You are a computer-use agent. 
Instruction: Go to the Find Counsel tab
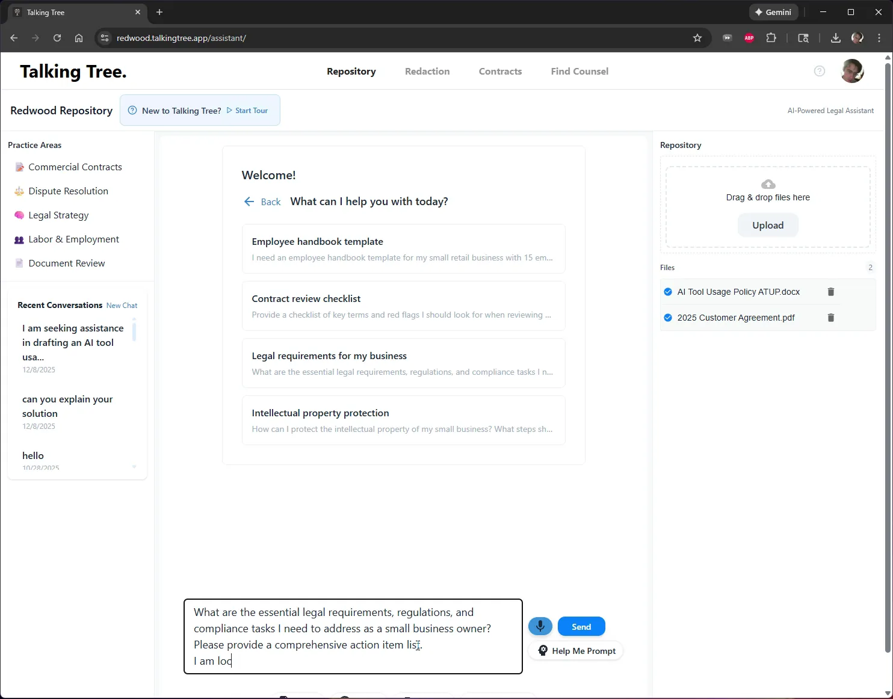click(x=579, y=71)
